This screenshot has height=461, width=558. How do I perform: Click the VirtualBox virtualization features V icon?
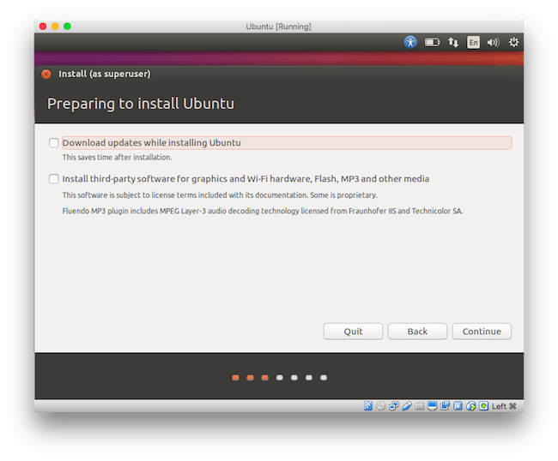coord(458,405)
